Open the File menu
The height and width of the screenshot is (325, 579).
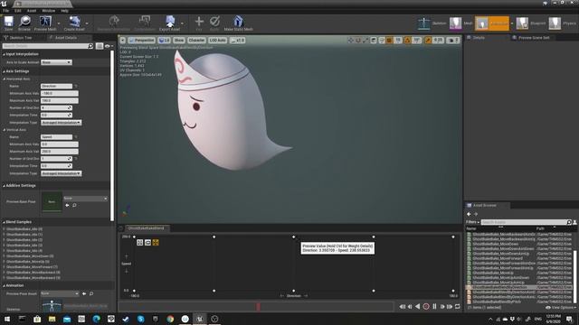tap(6, 11)
